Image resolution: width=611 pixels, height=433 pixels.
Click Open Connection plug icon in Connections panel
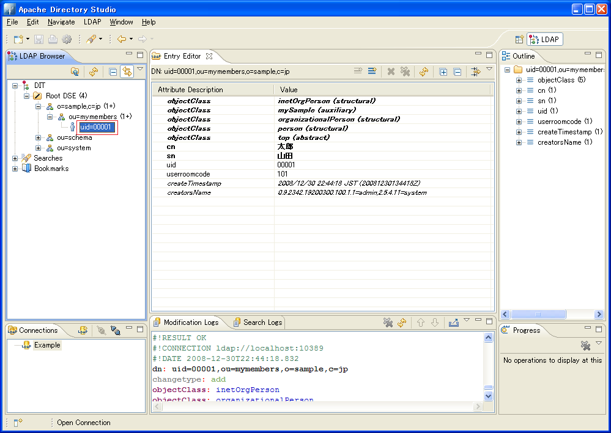click(x=102, y=330)
